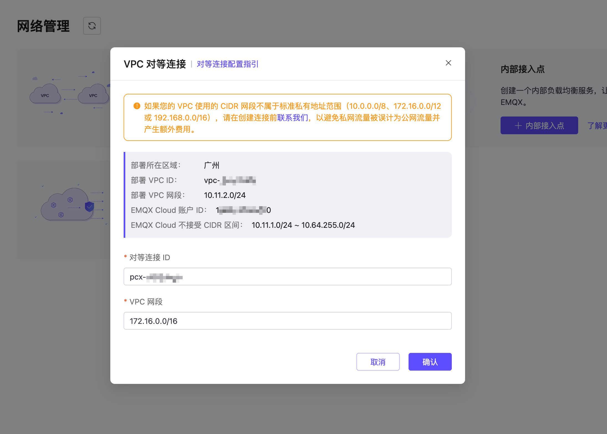This screenshot has width=607, height=434.
Task: Focus the VPC 网段 input field
Action: pos(287,321)
